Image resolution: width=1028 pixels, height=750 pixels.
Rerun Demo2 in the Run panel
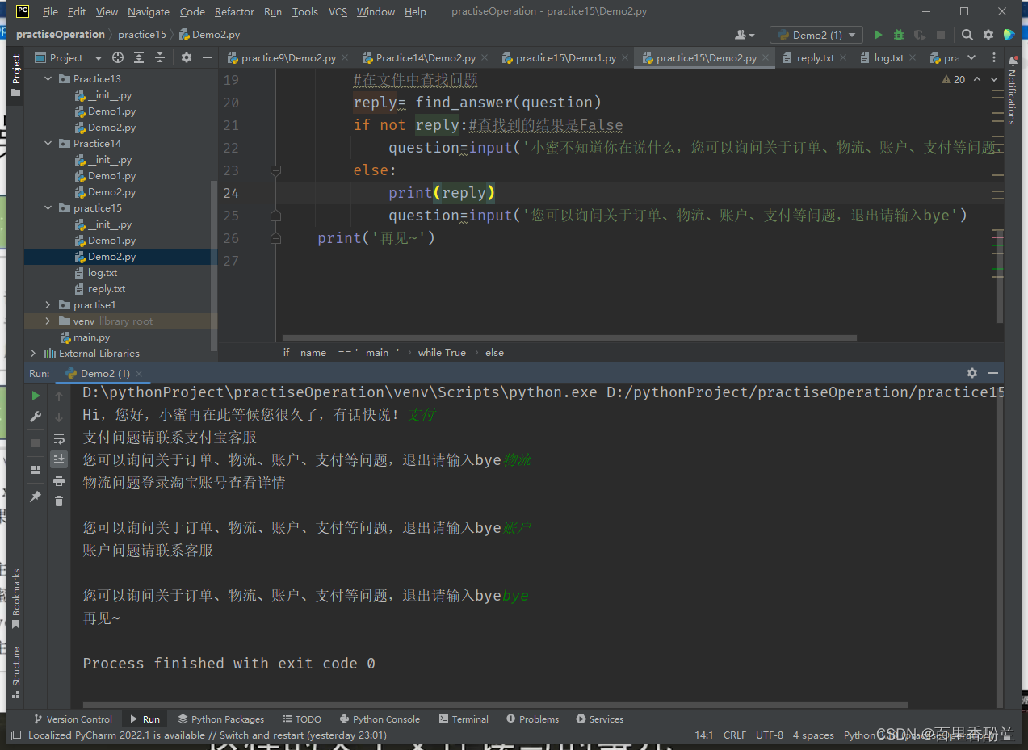tap(36, 396)
